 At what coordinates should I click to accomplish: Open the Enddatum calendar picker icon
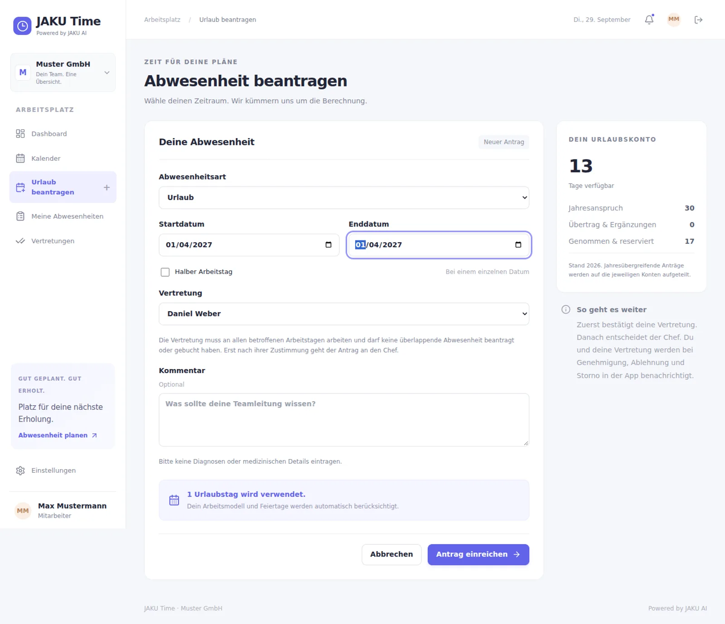[518, 245]
